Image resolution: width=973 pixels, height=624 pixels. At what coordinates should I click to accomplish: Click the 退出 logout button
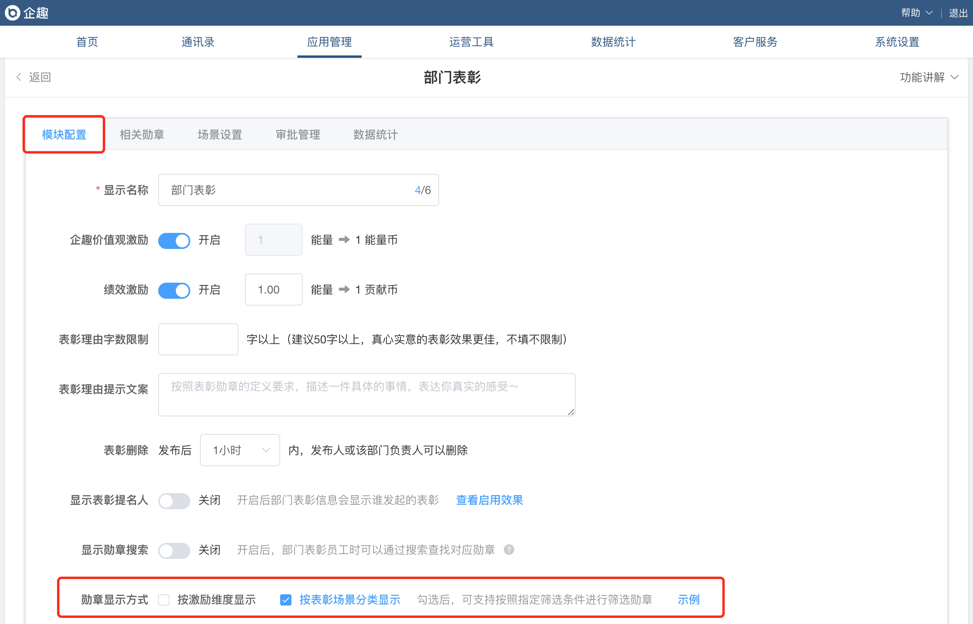click(x=958, y=13)
